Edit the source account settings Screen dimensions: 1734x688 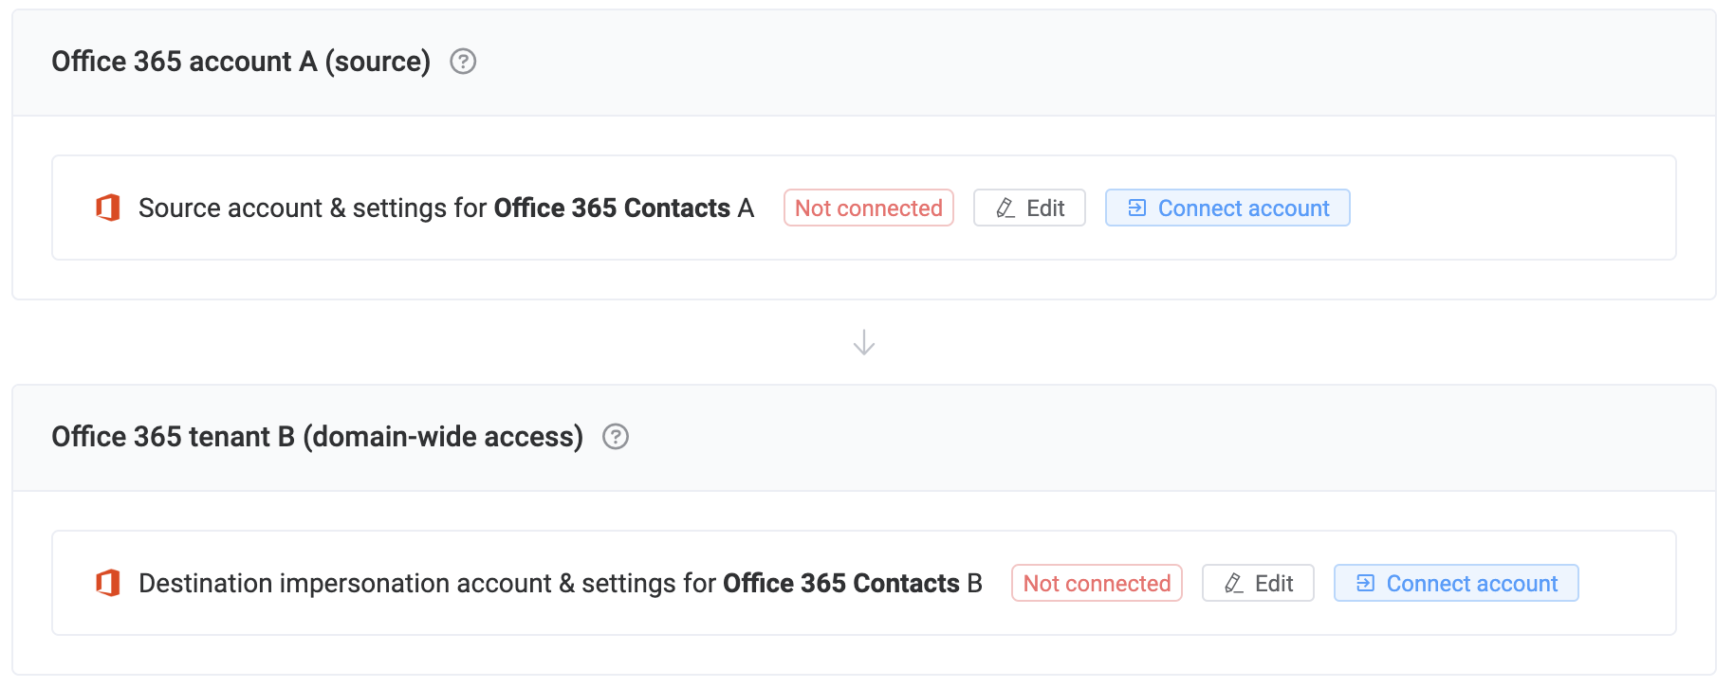(1029, 207)
